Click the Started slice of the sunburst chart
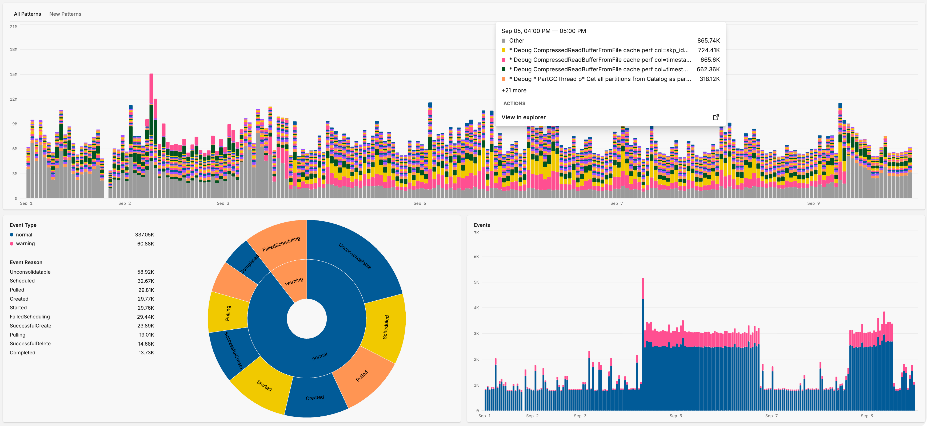The width and height of the screenshot is (927, 426). tap(265, 386)
